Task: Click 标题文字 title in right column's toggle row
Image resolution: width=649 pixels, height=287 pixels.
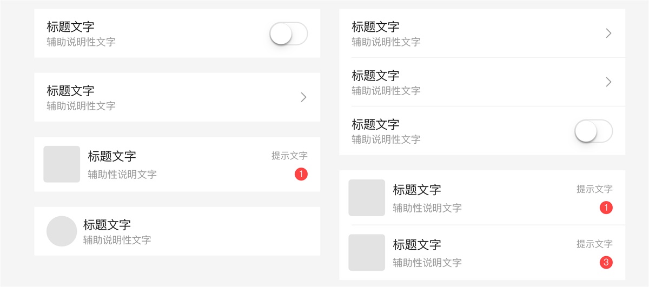Action: 375,124
